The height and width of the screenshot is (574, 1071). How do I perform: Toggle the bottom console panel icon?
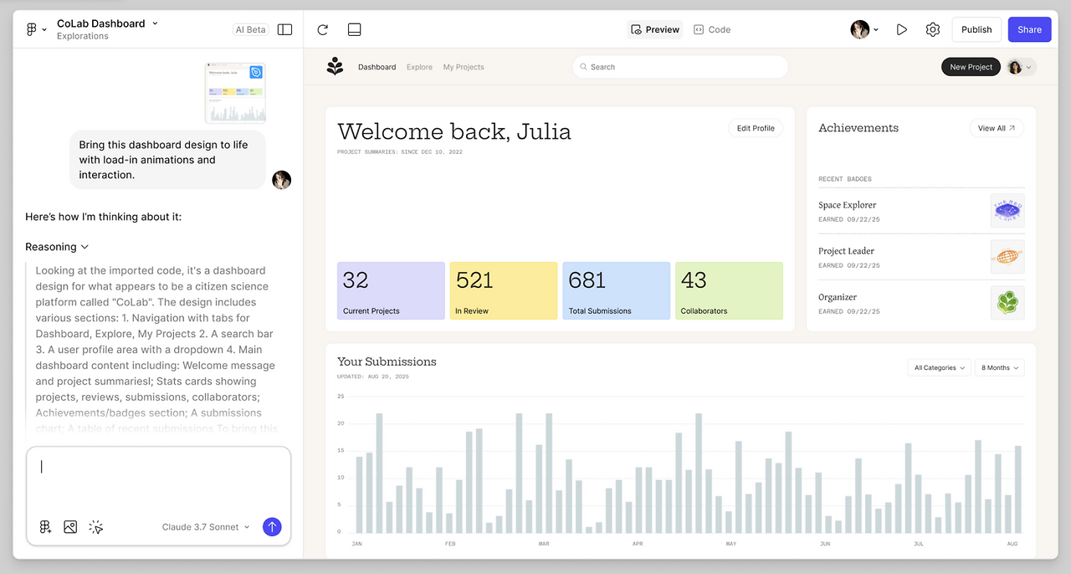coord(354,29)
